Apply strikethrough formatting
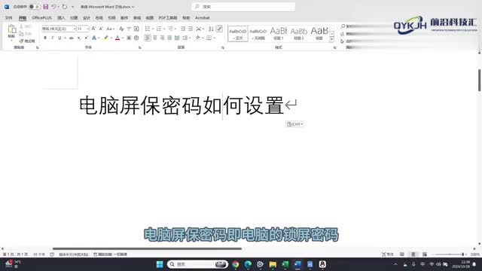 tap(72, 38)
